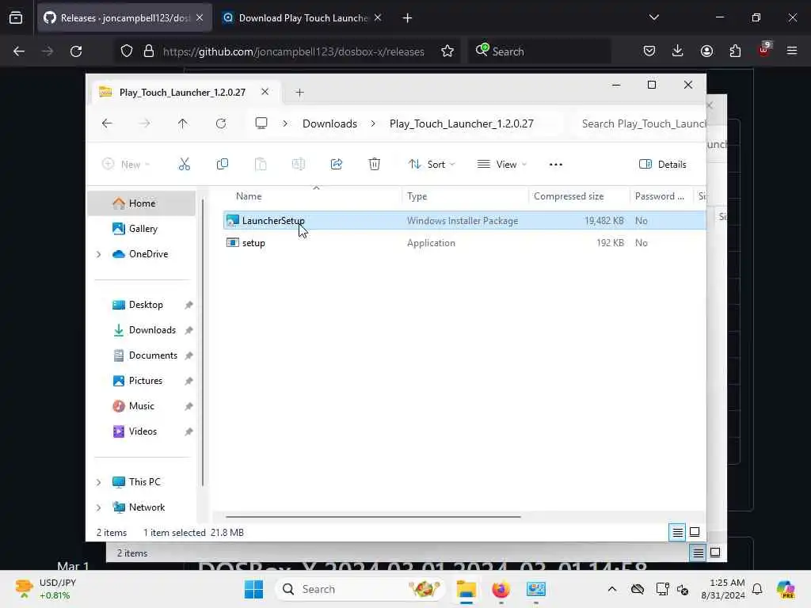Image resolution: width=811 pixels, height=608 pixels.
Task: Go back in File Explorer navigation
Action: [107, 123]
